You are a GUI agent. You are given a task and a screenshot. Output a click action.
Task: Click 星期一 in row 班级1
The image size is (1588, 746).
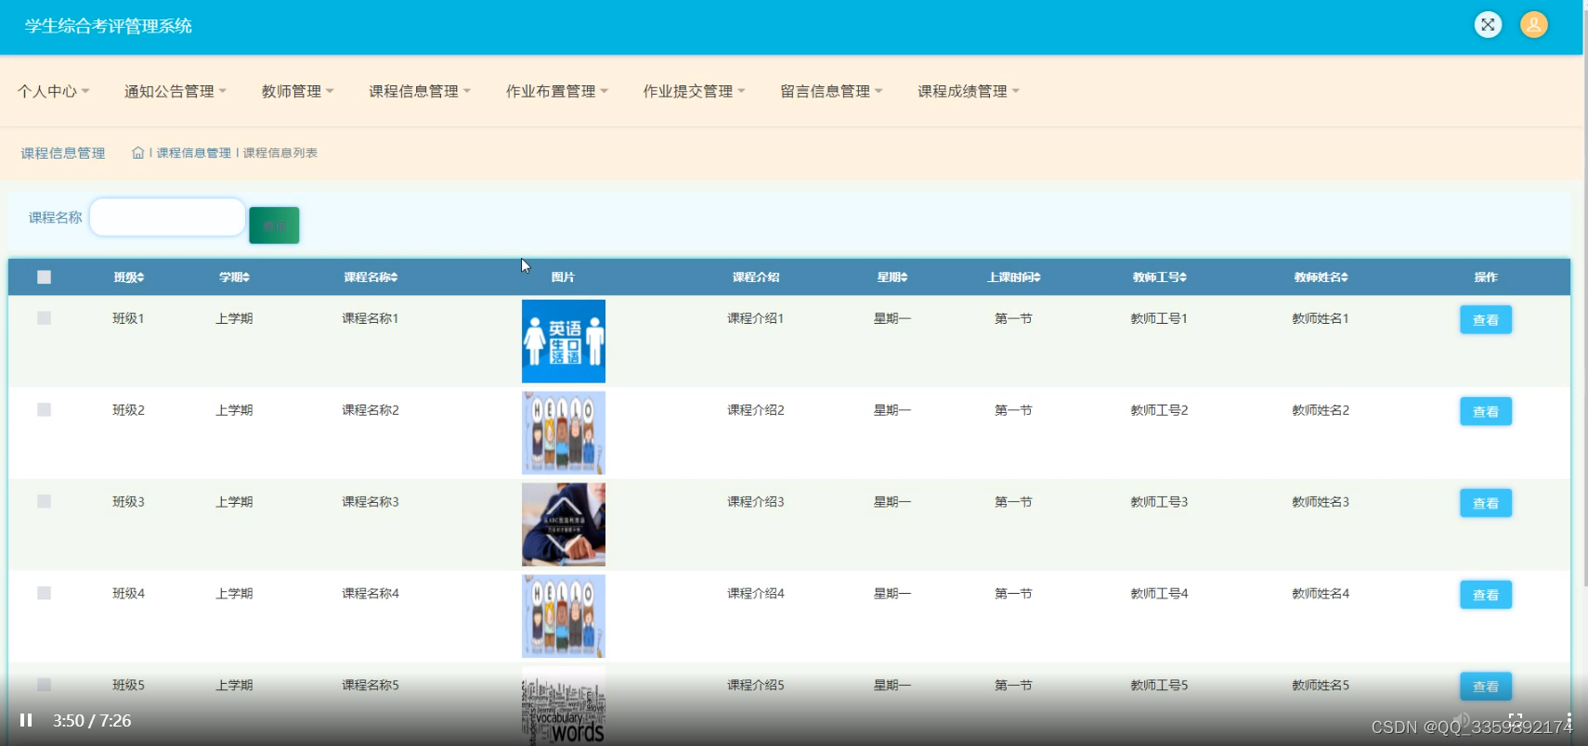click(x=892, y=318)
